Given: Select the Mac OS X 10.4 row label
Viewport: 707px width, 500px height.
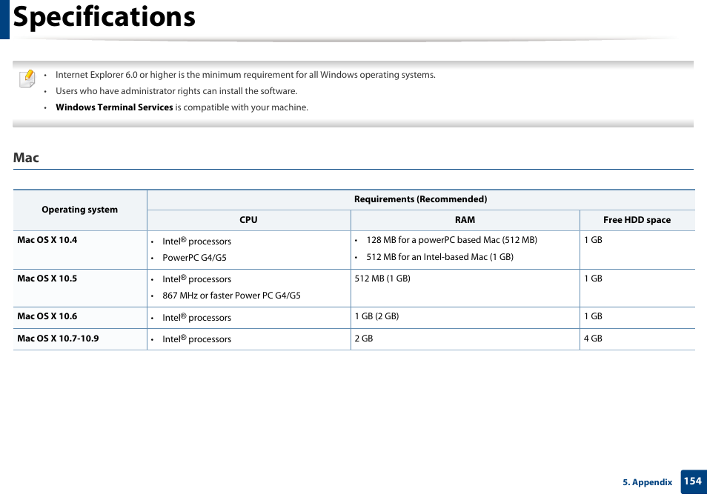Looking at the screenshot, I should tap(47, 240).
